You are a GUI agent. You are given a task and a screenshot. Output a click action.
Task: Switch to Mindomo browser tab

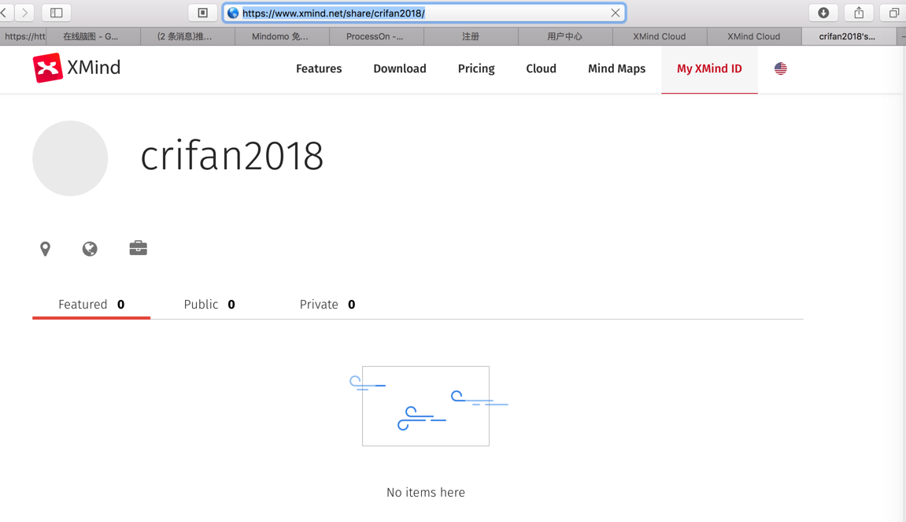[282, 36]
